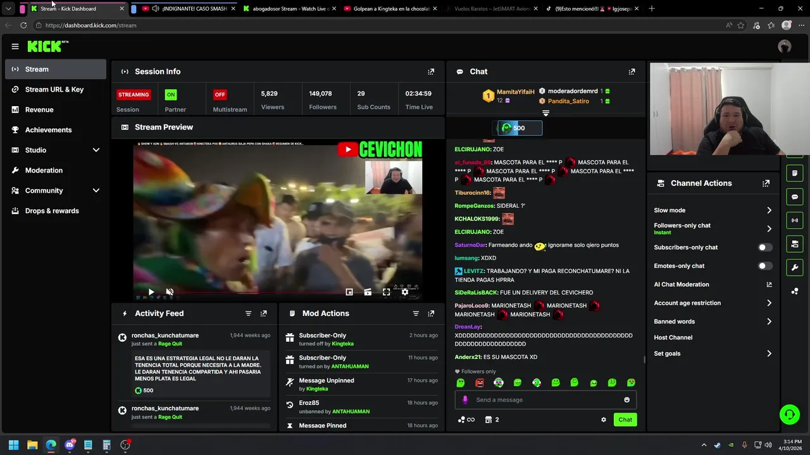The height and width of the screenshot is (455, 810).
Task: Pop out the Activity Feed panel
Action: click(263, 313)
